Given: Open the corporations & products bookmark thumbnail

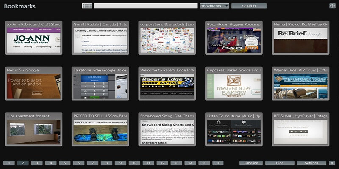Looking at the screenshot, I should click(167, 40).
